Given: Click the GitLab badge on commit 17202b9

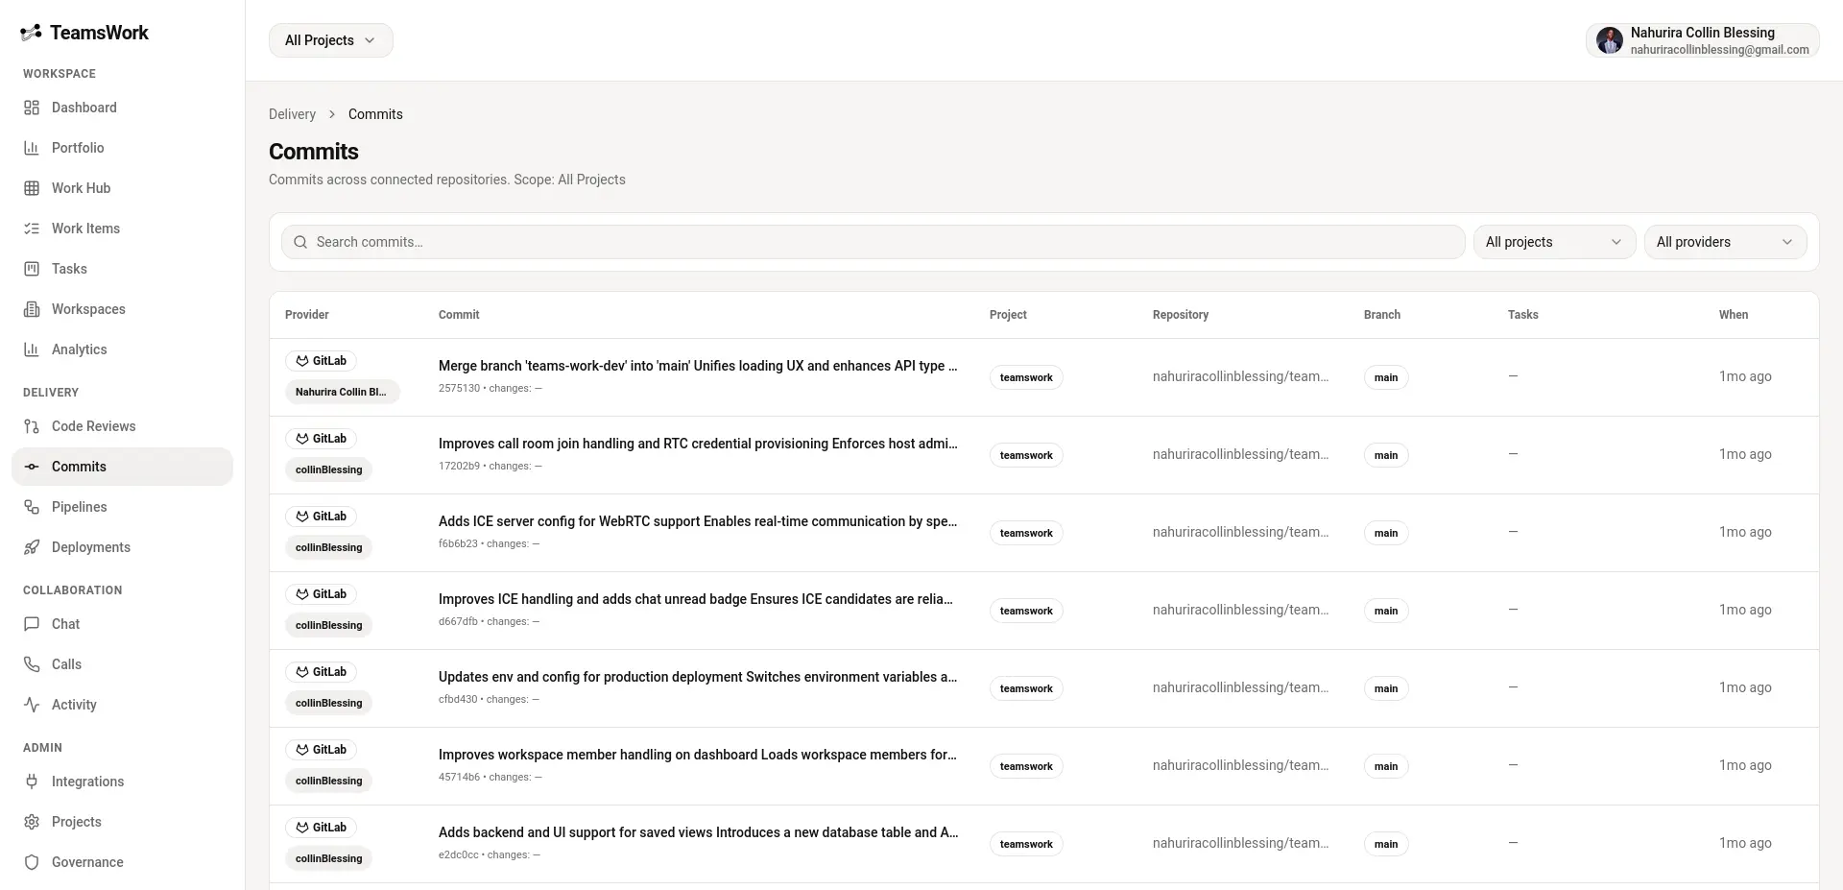Looking at the screenshot, I should [x=321, y=439].
